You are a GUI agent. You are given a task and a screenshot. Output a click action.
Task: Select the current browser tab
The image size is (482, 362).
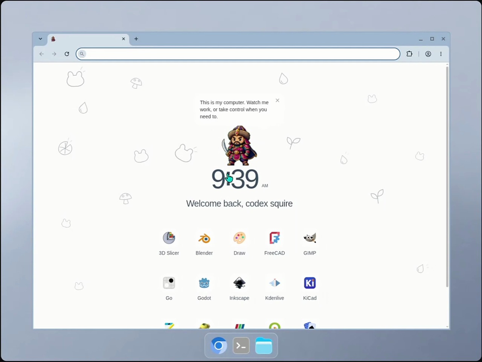click(88, 39)
